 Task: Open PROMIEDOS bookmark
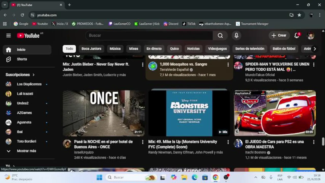(88, 24)
